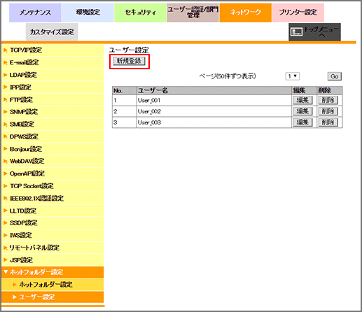Open SNMP設定 in sidebar
The height and width of the screenshot is (312, 362).
coord(53,112)
